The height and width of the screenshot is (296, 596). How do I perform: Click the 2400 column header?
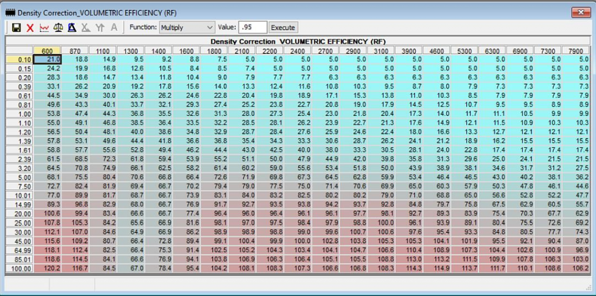coord(299,51)
